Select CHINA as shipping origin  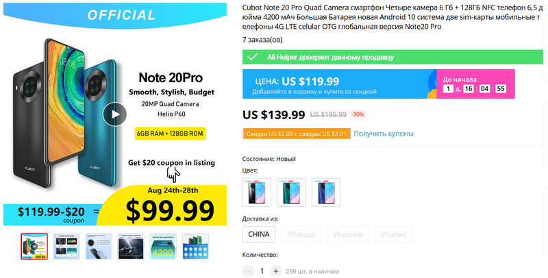click(x=260, y=233)
